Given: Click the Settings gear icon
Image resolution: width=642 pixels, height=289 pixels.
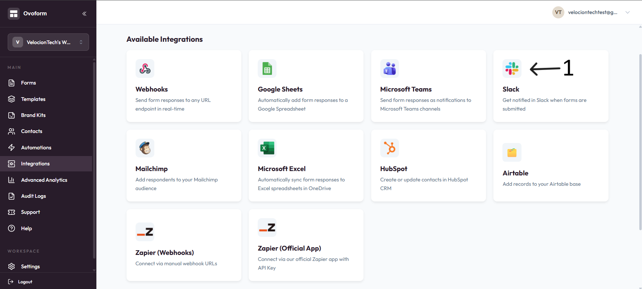Looking at the screenshot, I should pos(12,267).
